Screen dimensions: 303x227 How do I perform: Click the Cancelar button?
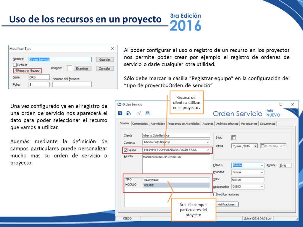click(105, 69)
